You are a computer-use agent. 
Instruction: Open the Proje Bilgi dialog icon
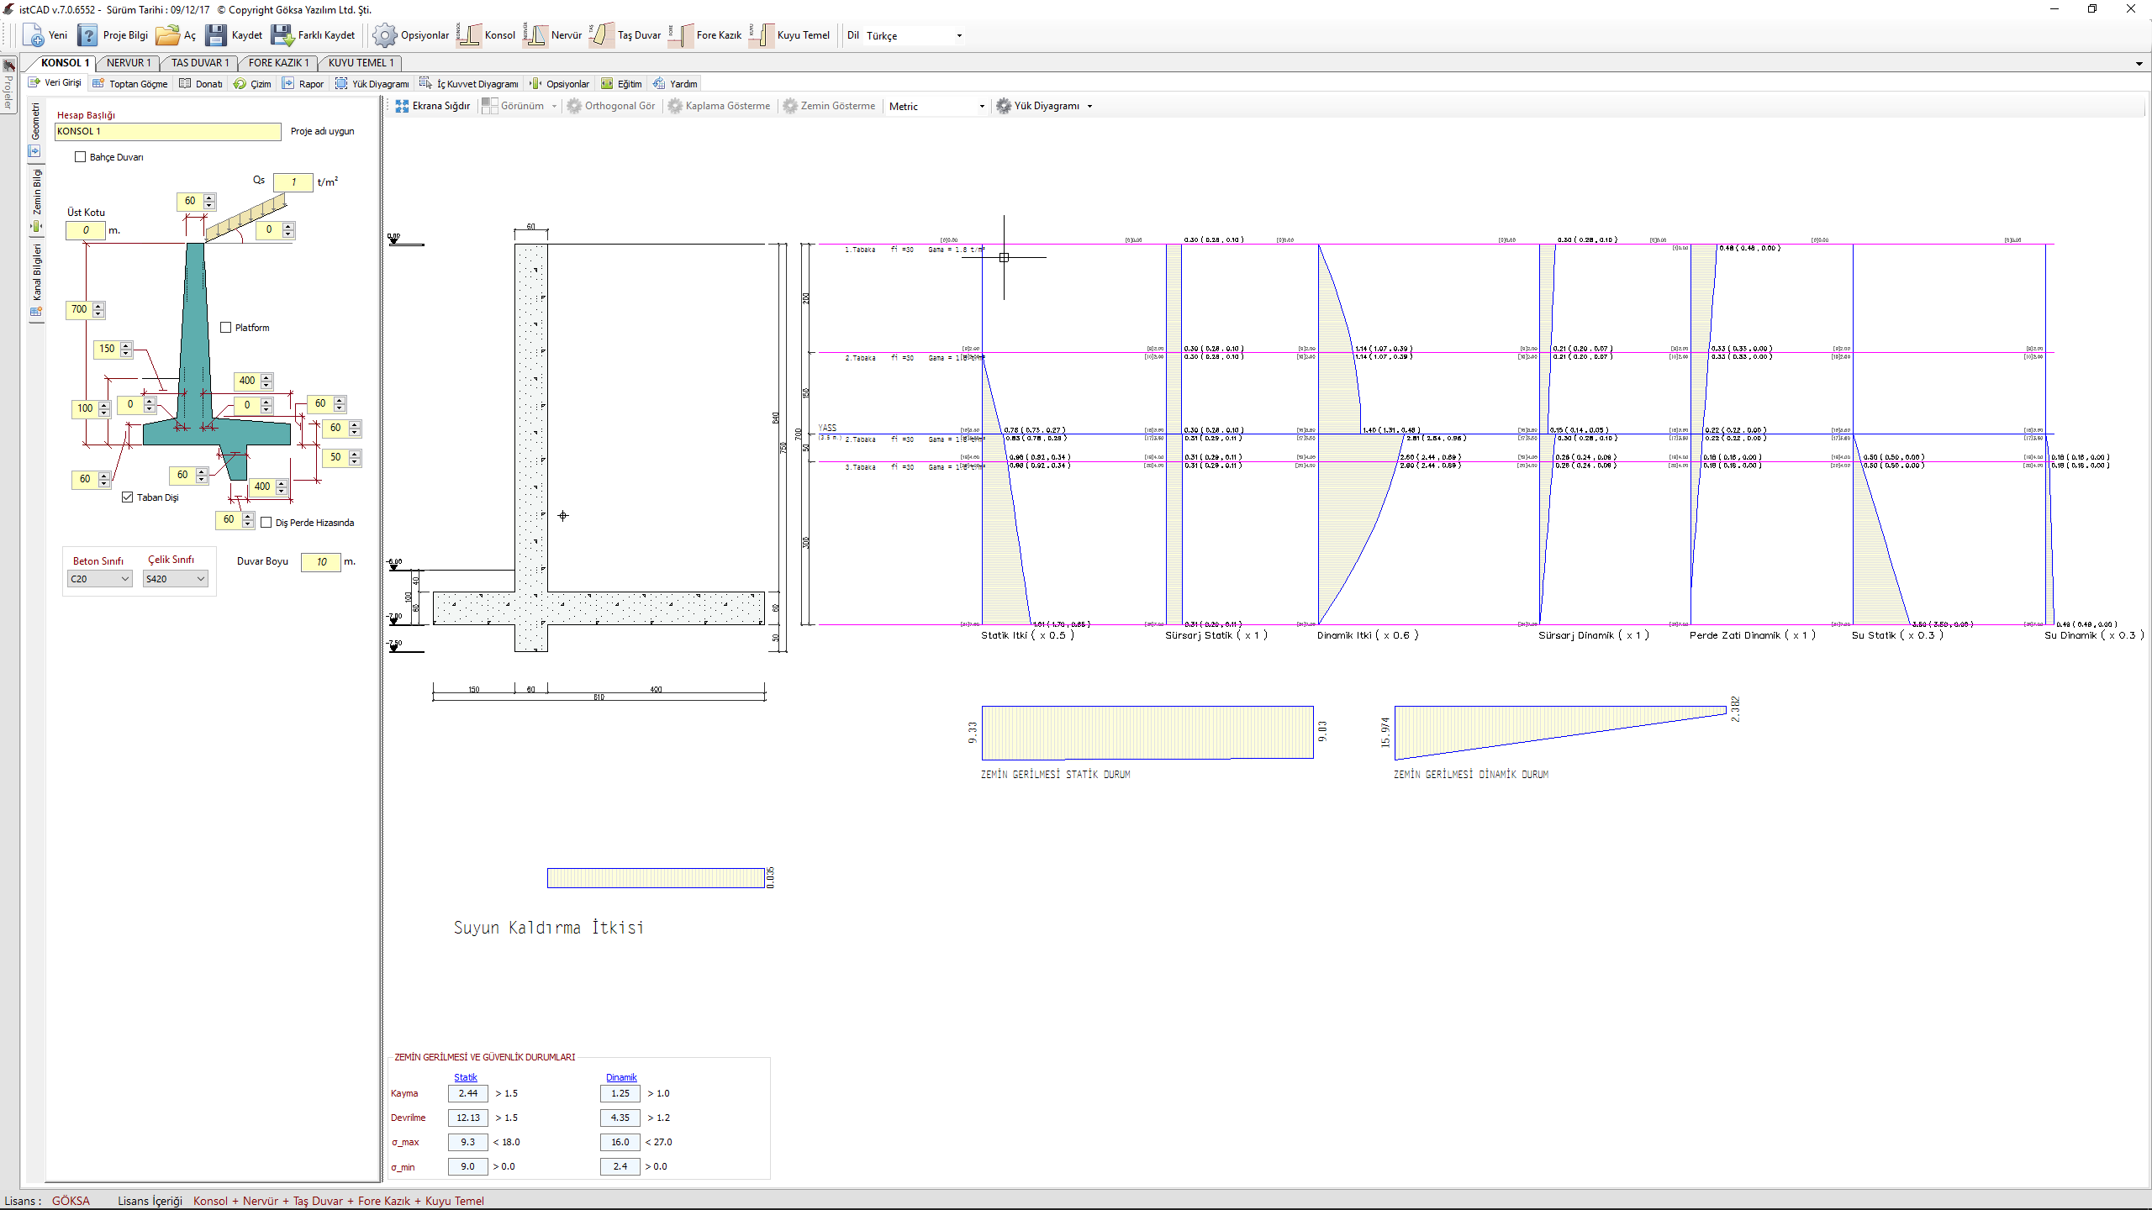tap(87, 35)
